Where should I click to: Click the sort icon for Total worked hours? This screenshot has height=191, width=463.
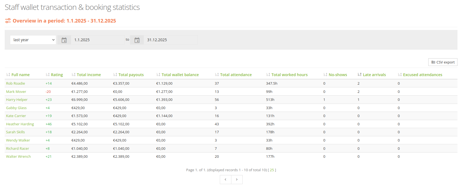coord(268,75)
